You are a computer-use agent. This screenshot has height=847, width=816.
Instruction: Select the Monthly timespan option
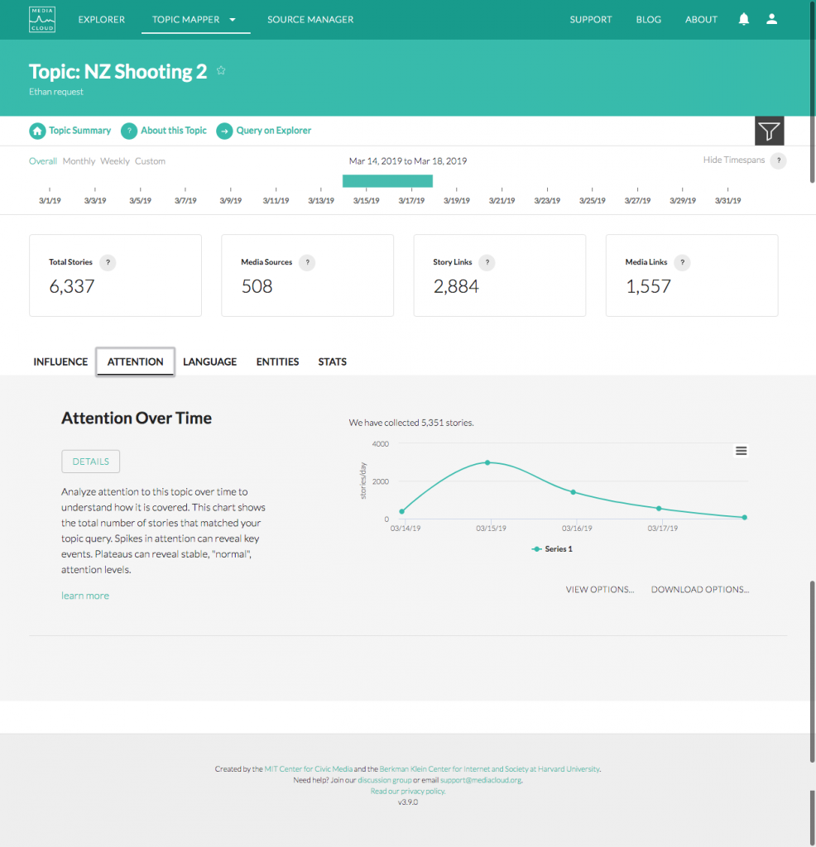(x=79, y=161)
